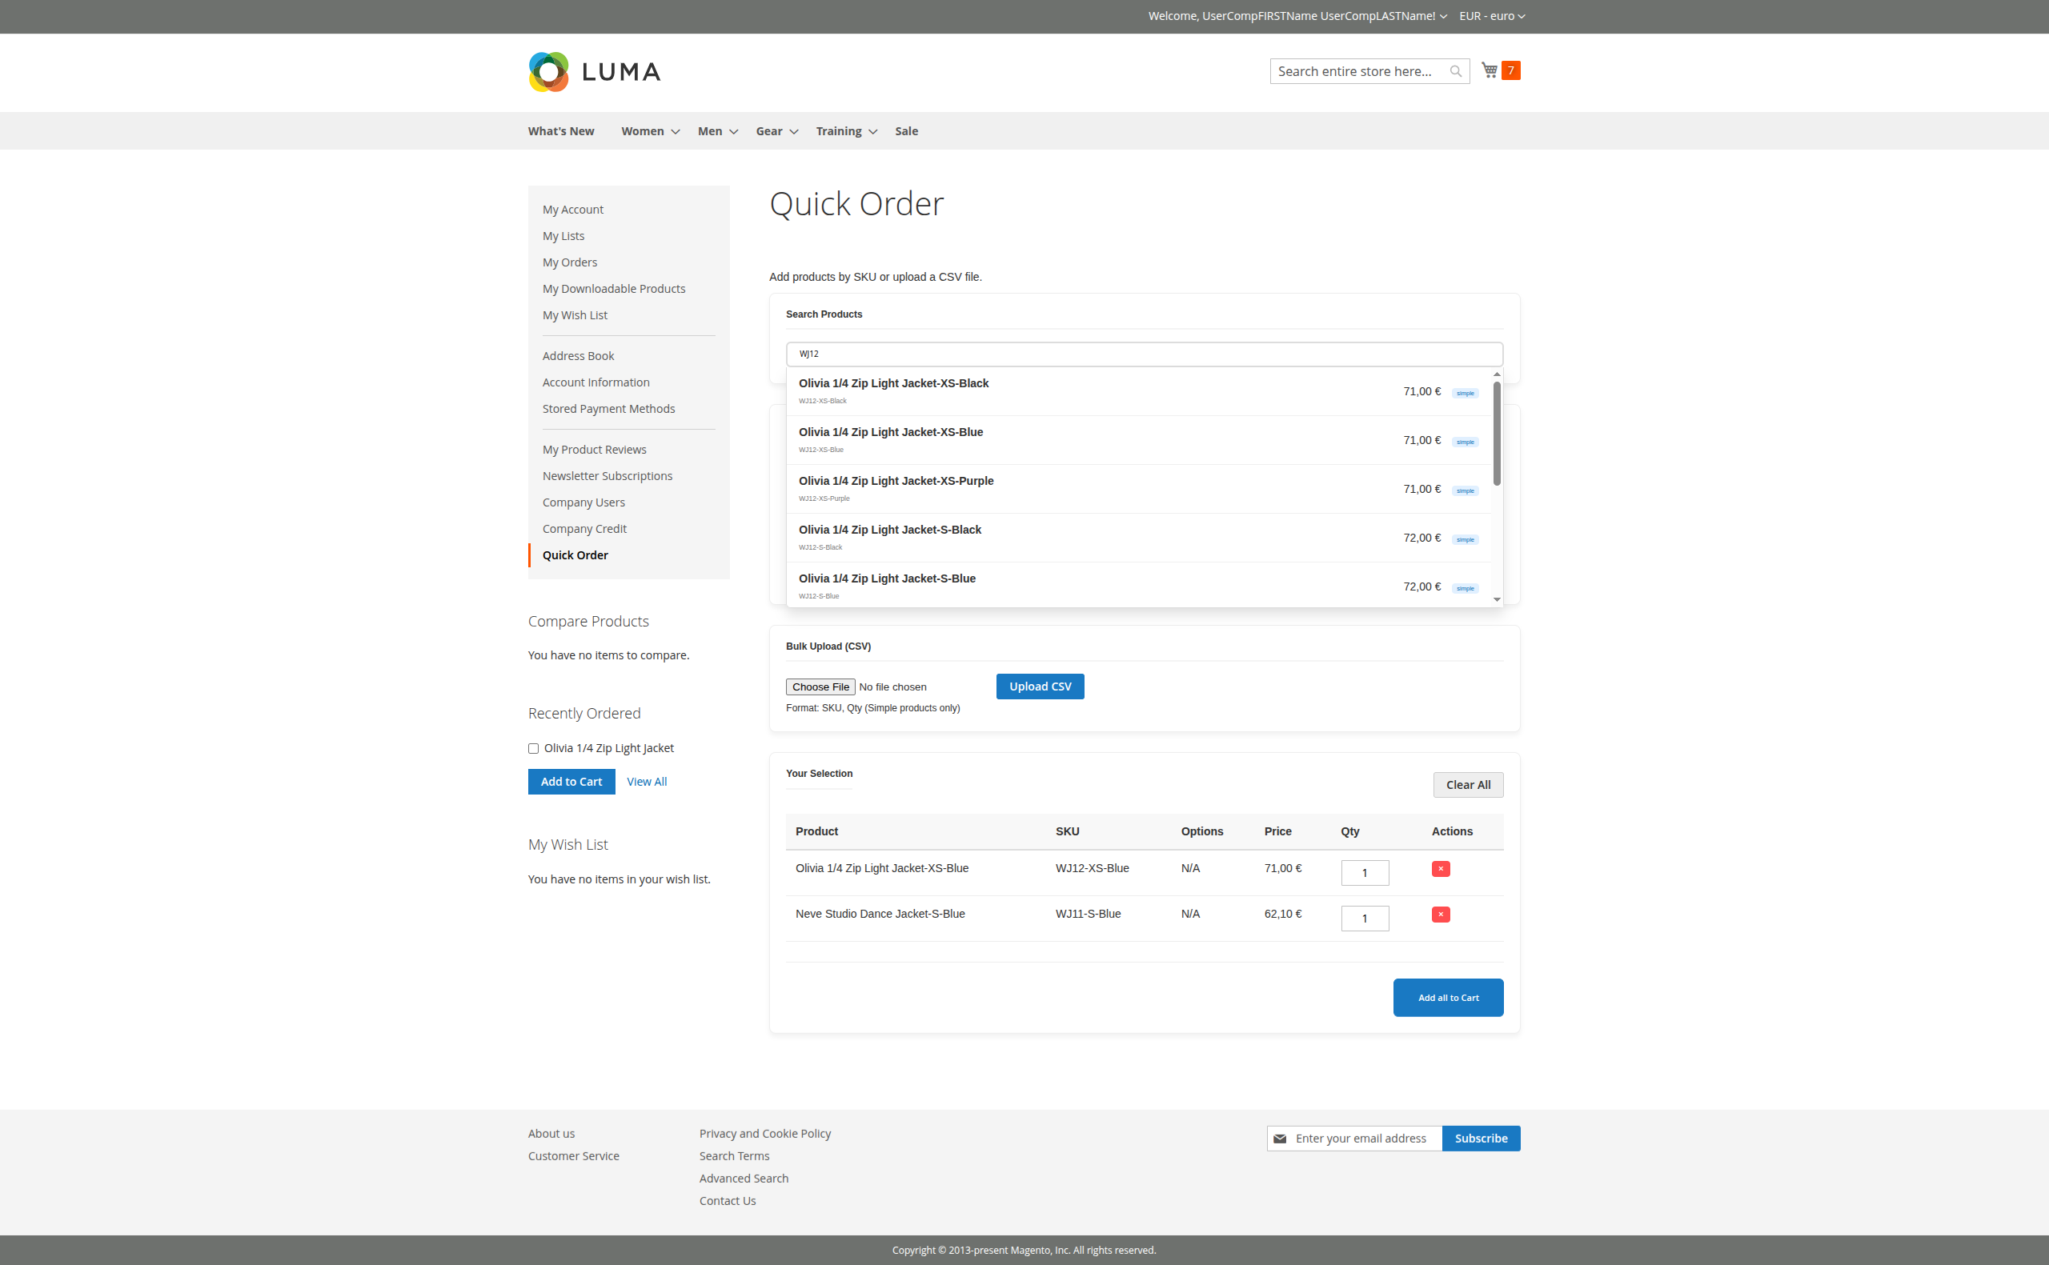
Task: Click the envelope icon beside email field
Action: point(1280,1138)
